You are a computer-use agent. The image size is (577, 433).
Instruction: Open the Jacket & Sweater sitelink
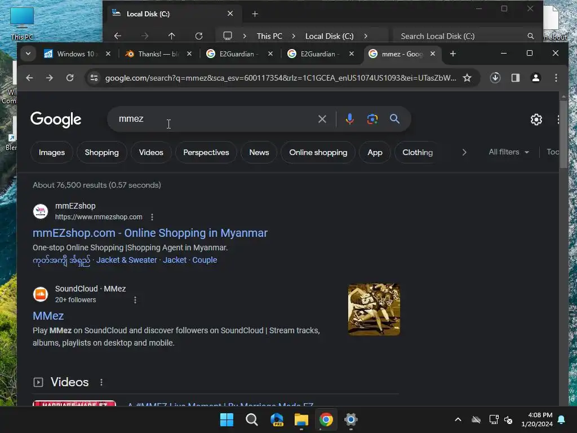click(x=127, y=260)
